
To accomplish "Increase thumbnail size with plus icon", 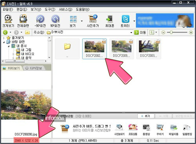I will [191, 32].
